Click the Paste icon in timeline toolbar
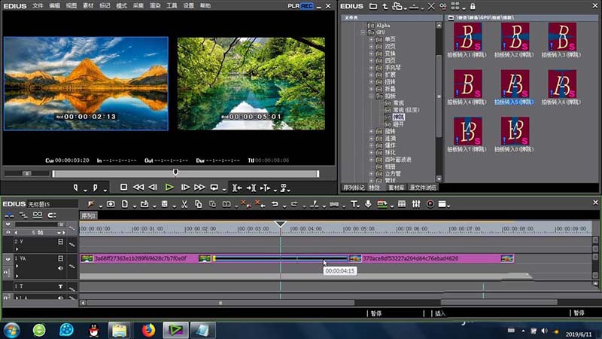The height and width of the screenshot is (339, 602). pos(213,204)
